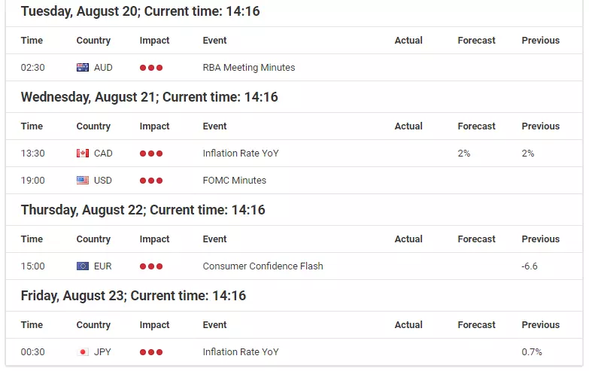
Task: Click the Japanese flag icon beside JPY
Action: tap(83, 352)
